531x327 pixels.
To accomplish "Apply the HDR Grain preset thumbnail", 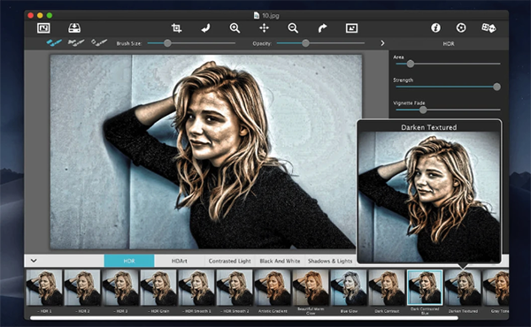I will coord(158,287).
